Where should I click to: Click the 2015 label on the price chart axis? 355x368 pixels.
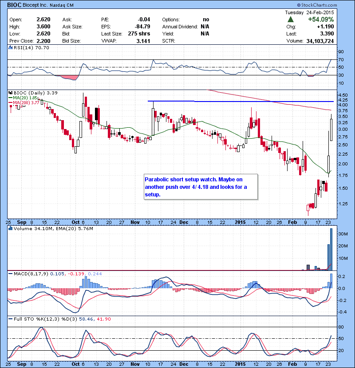[241, 222]
